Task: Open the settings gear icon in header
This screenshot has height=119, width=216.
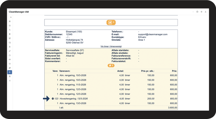Action: (x=201, y=12)
